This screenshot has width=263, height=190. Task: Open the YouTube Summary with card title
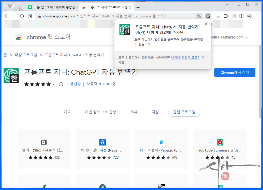(x=220, y=150)
